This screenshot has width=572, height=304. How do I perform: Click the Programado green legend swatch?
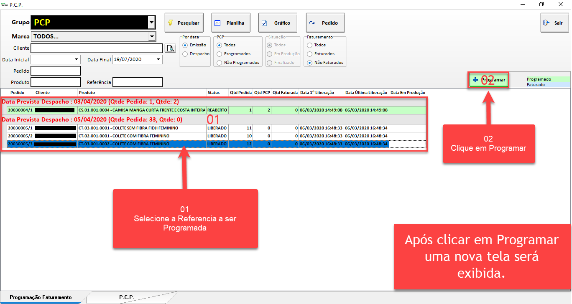tap(548, 79)
